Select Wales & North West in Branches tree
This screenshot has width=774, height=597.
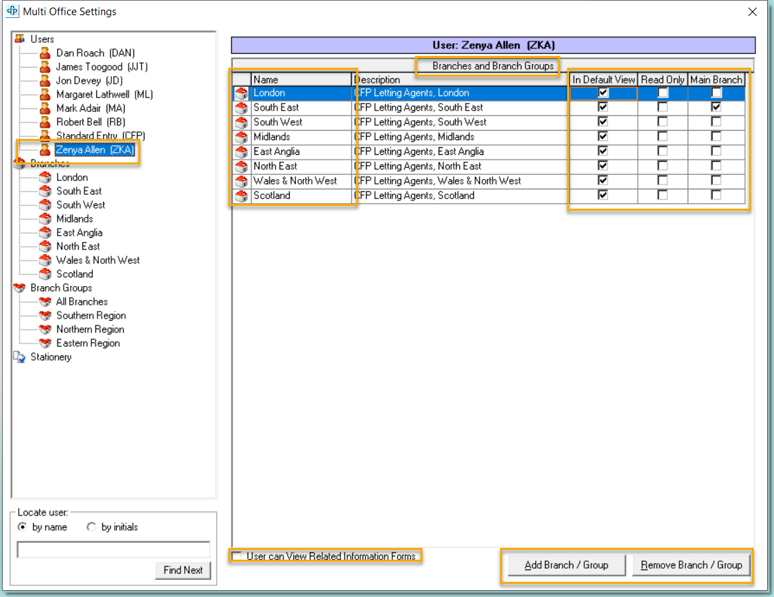98,260
